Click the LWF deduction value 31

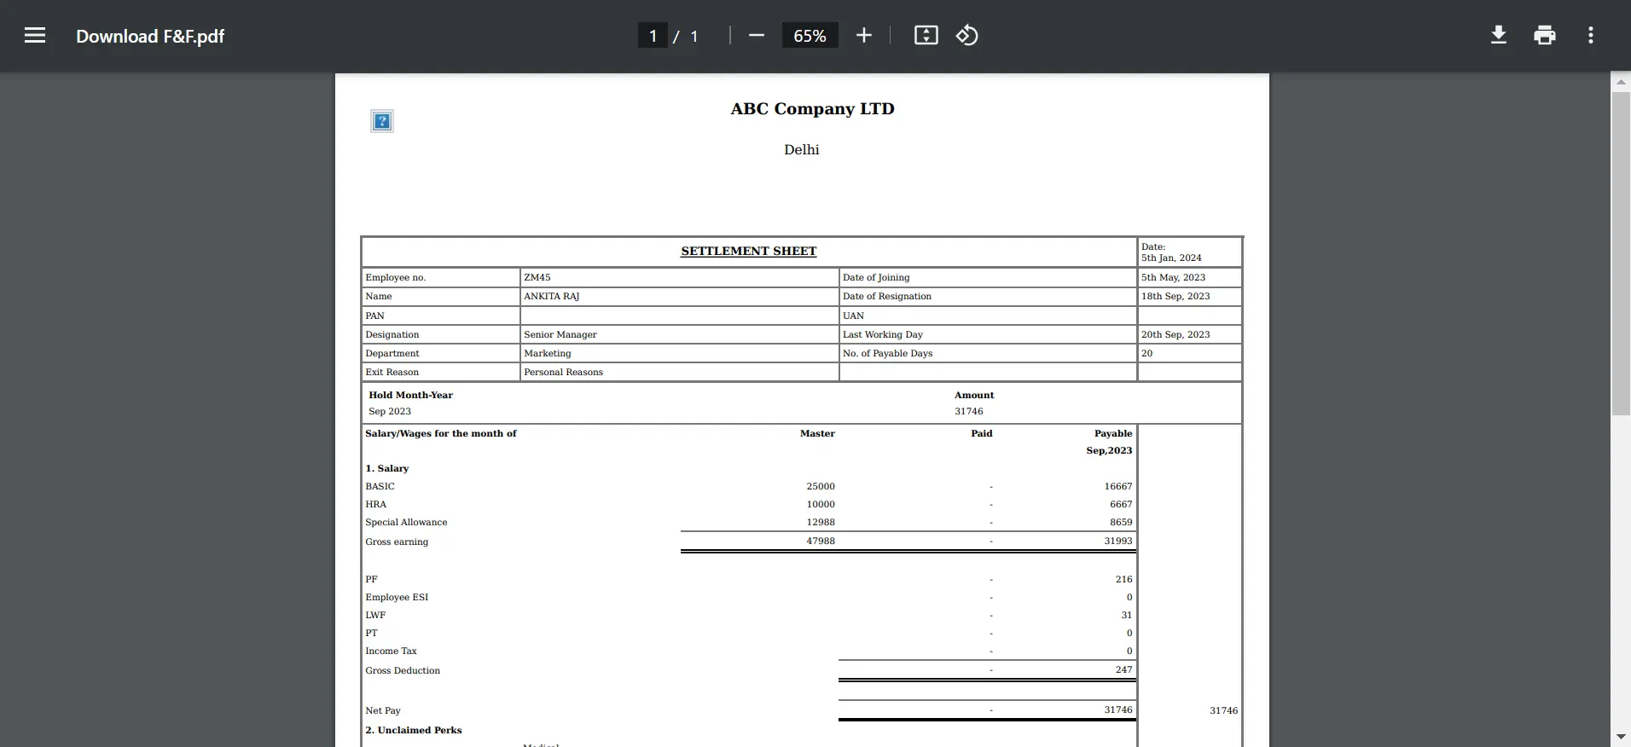(x=1127, y=615)
